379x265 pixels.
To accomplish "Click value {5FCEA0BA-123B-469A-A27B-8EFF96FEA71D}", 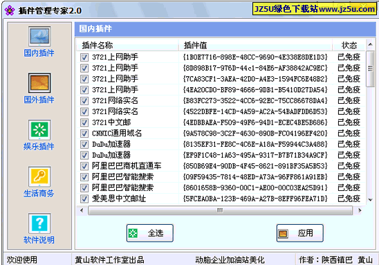I will tap(255, 199).
